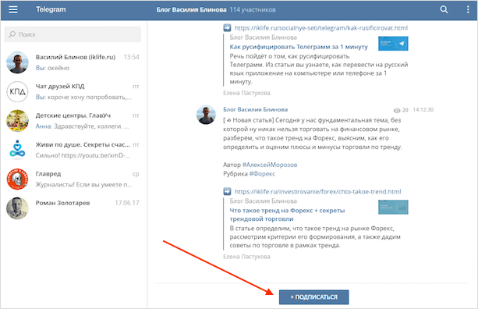Click the Telegram title in header
The image size is (478, 309).
pyautogui.click(x=51, y=9)
